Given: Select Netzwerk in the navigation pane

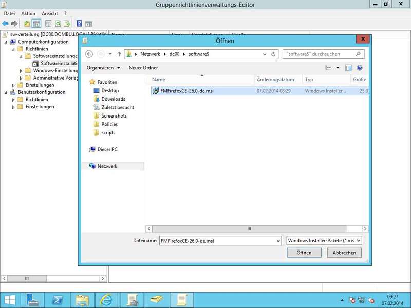Looking at the screenshot, I should 107,166.
